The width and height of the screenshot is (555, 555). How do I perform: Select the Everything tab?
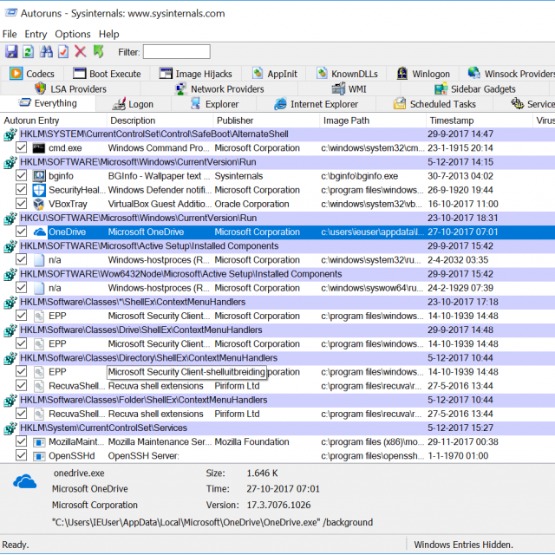pos(48,103)
